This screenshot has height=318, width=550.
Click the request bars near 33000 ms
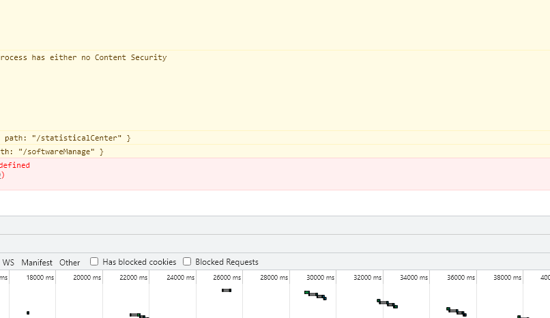(x=387, y=303)
